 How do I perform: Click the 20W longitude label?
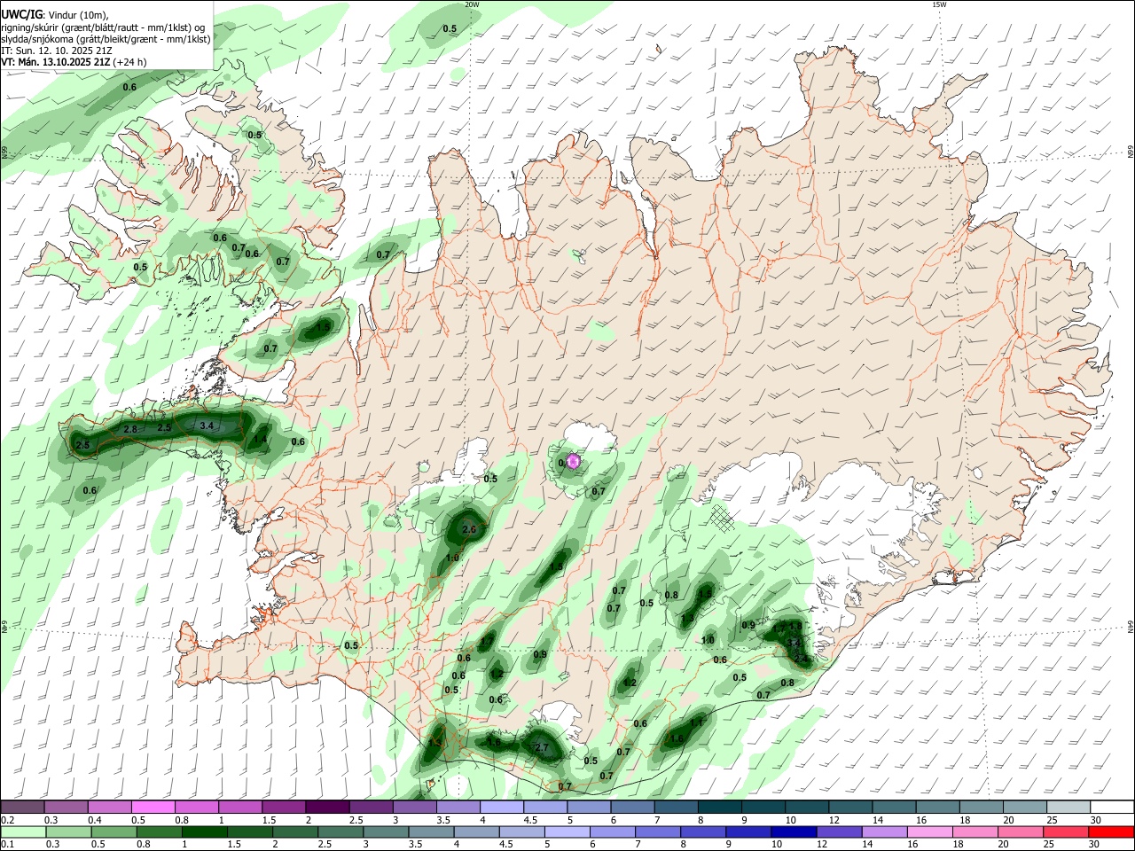click(x=472, y=4)
